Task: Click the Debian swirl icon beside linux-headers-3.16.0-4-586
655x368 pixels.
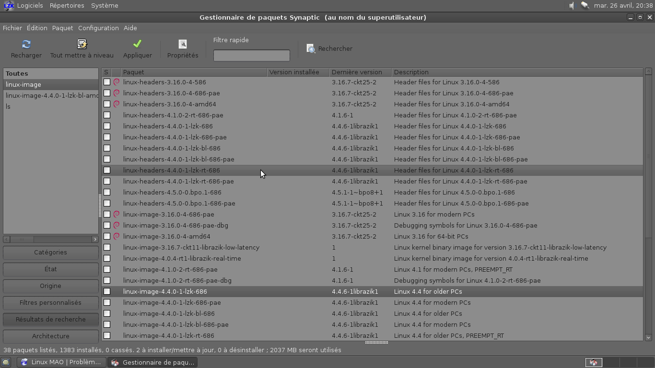Action: click(117, 82)
